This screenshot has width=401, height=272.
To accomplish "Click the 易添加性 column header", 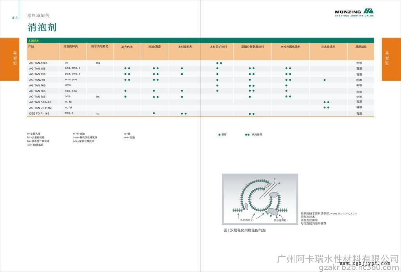I will (x=361, y=47).
